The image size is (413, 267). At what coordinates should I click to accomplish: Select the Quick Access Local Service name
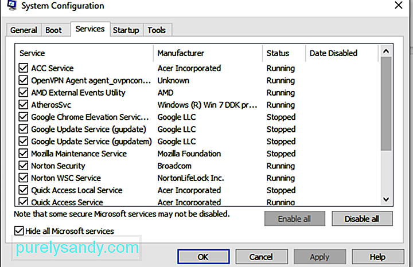coord(77,190)
